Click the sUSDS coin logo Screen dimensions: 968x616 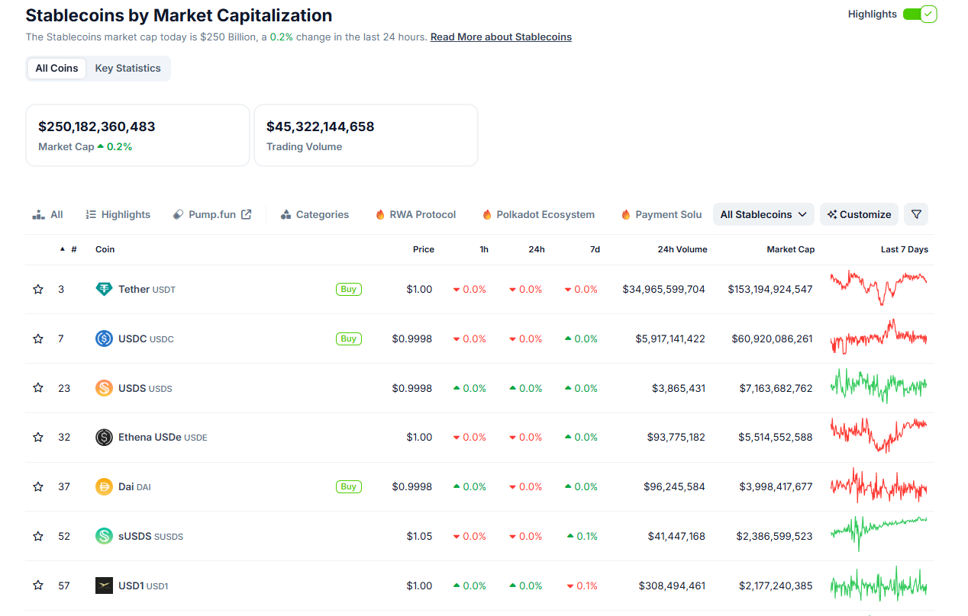point(104,536)
